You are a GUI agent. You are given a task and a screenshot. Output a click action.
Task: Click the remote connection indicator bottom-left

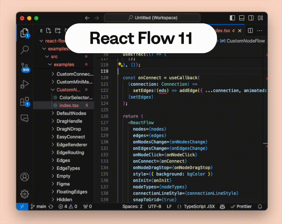tap(22, 206)
